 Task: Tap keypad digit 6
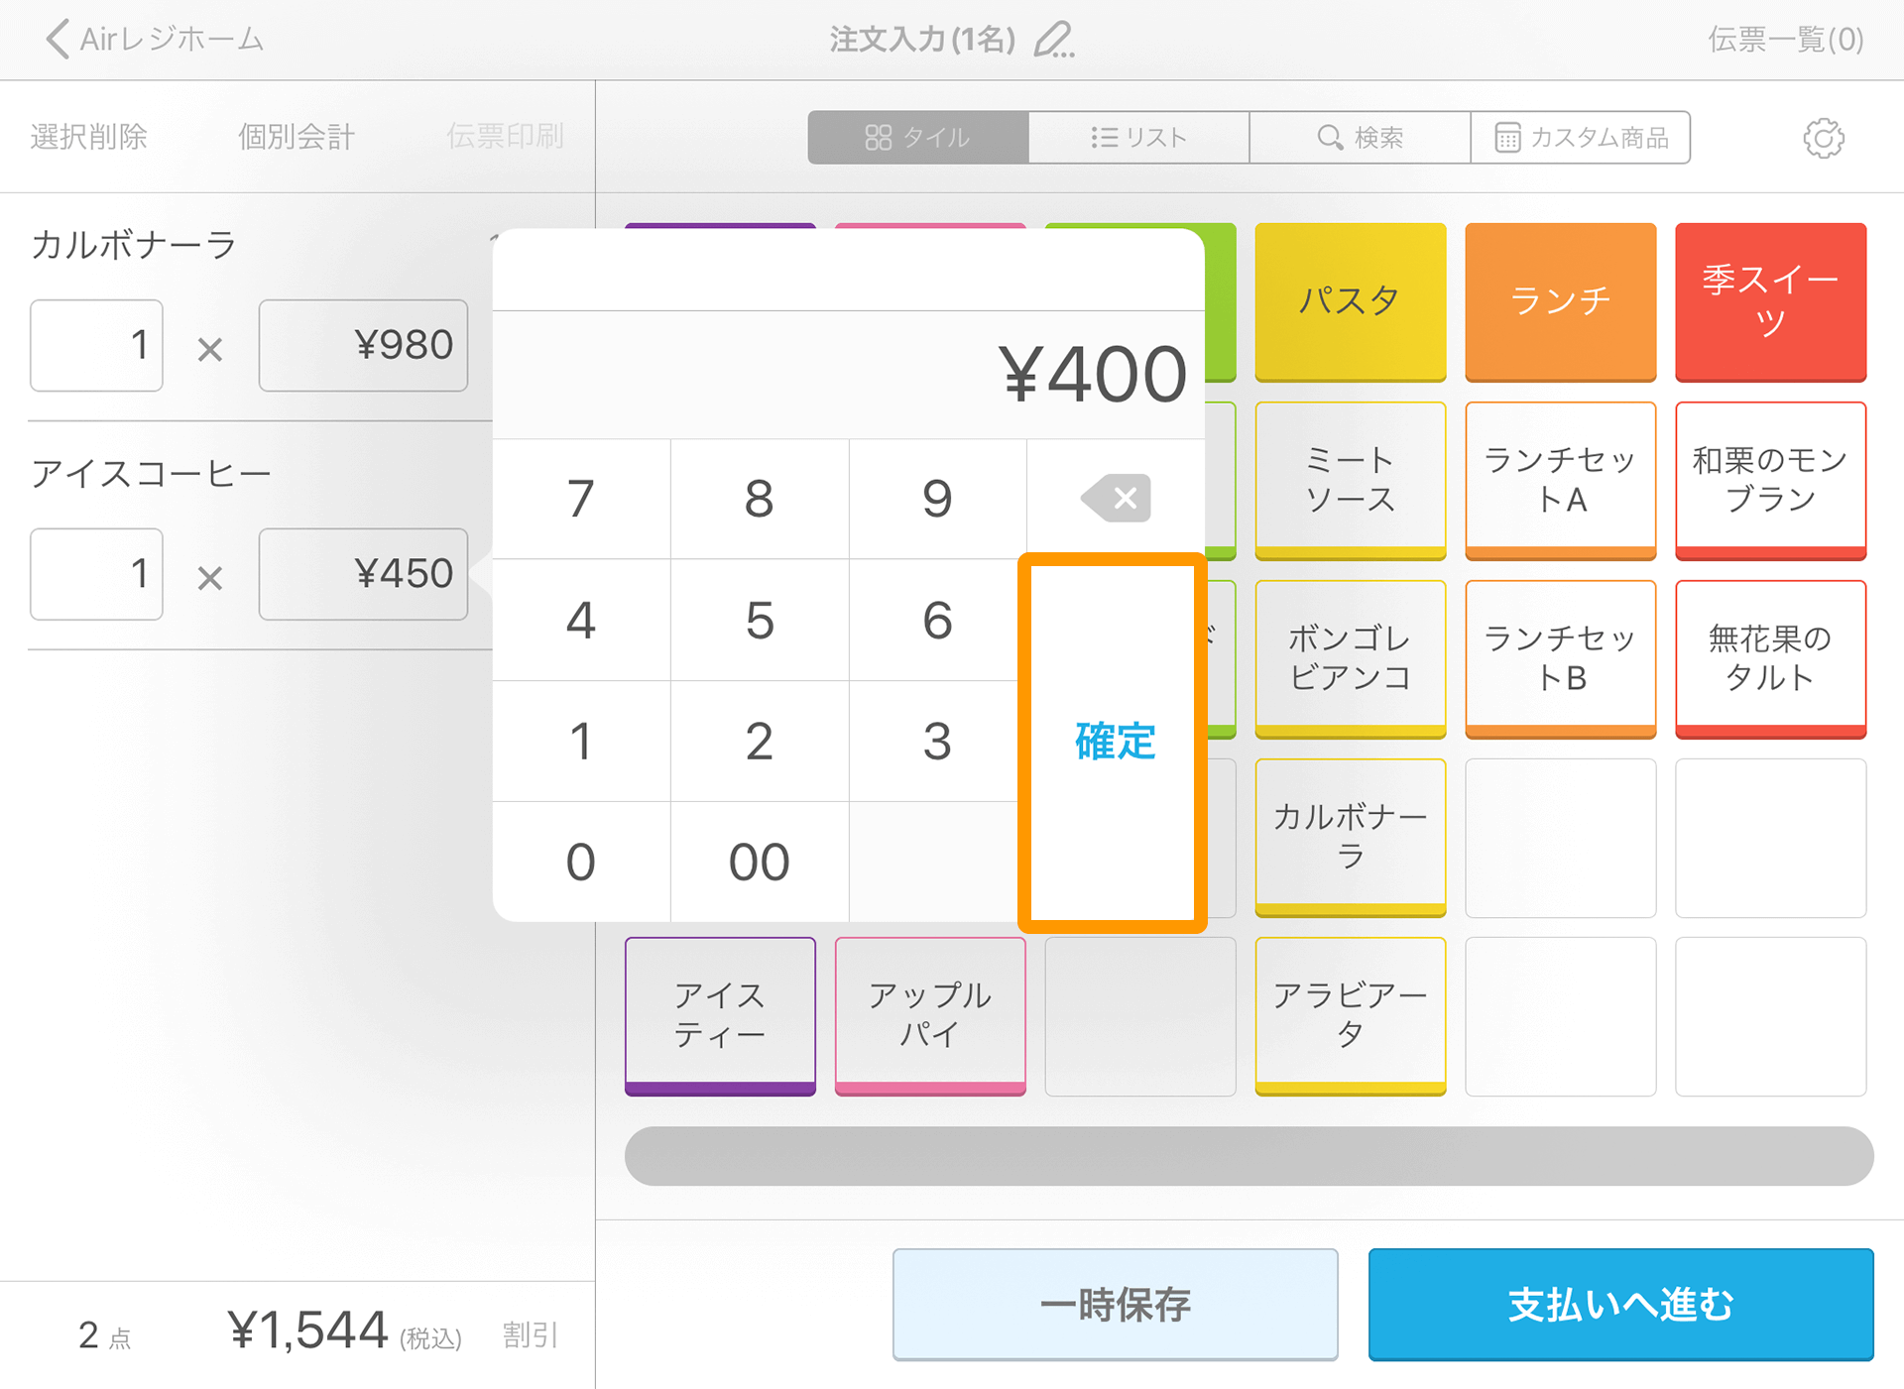tap(937, 621)
